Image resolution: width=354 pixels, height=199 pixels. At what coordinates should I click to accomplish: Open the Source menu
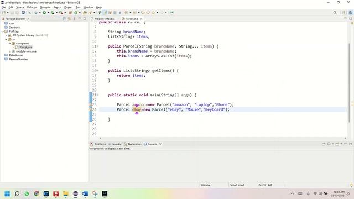[20, 7]
